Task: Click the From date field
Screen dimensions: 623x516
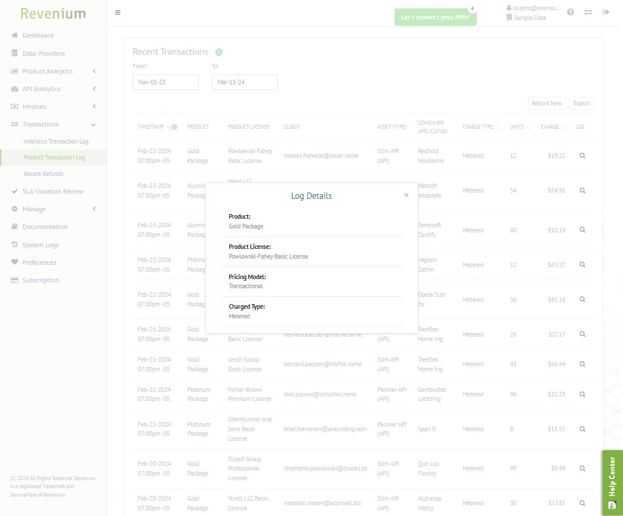Action: tap(165, 82)
